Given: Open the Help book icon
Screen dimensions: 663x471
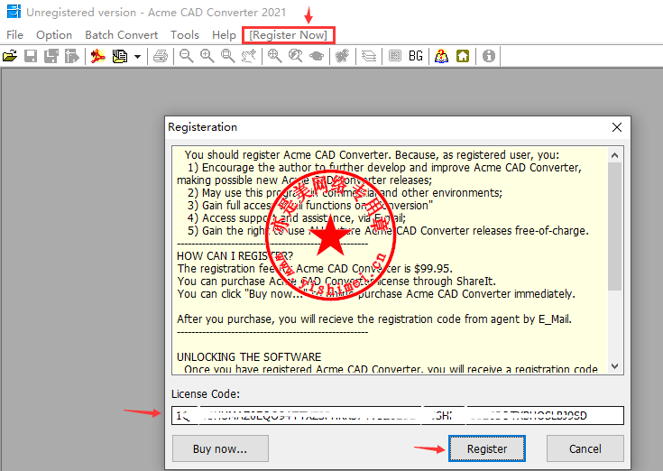Looking at the screenshot, I should click(x=441, y=56).
